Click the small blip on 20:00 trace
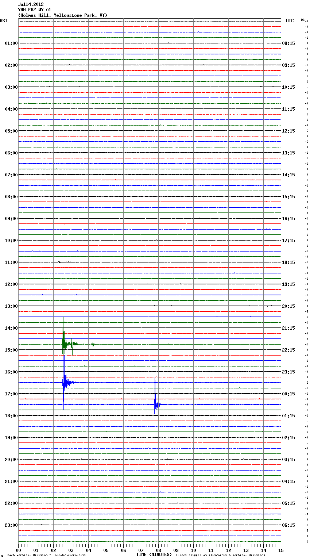310x560 pixels. point(167,459)
